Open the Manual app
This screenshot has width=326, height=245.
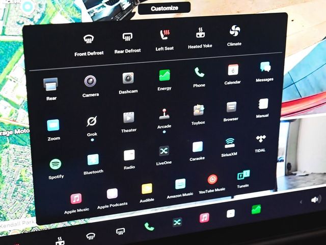click(x=263, y=104)
